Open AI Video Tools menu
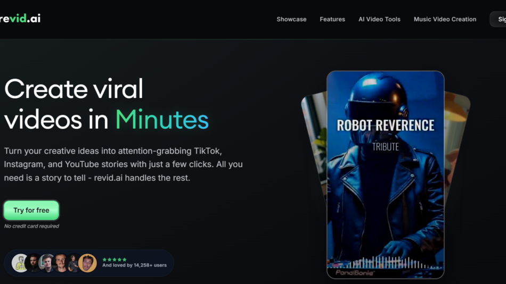 (x=379, y=19)
